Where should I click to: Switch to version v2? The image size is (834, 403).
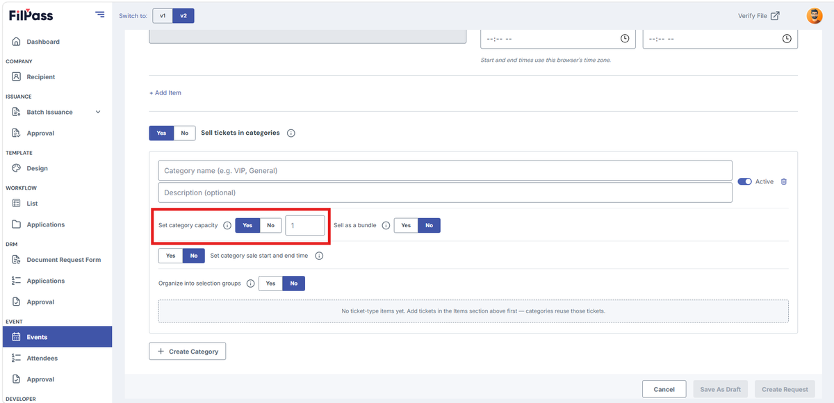tap(183, 15)
